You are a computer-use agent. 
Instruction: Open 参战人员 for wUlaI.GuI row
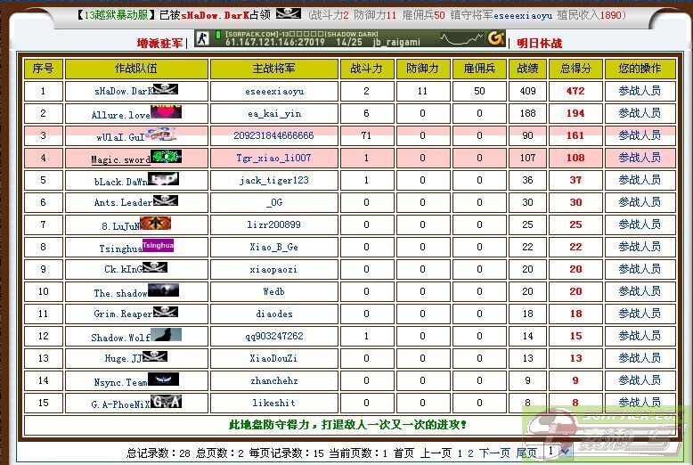(640, 135)
